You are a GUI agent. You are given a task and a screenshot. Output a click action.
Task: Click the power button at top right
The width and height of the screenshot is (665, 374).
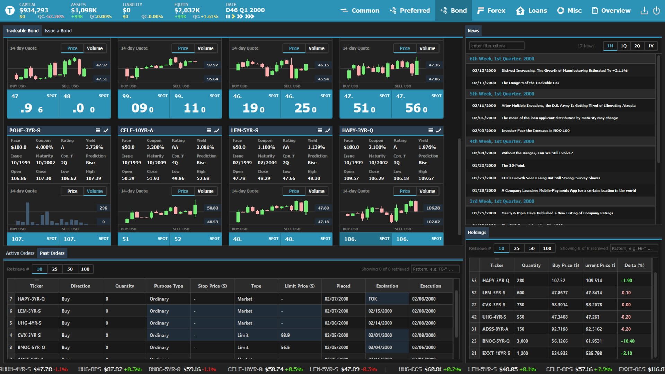point(657,11)
